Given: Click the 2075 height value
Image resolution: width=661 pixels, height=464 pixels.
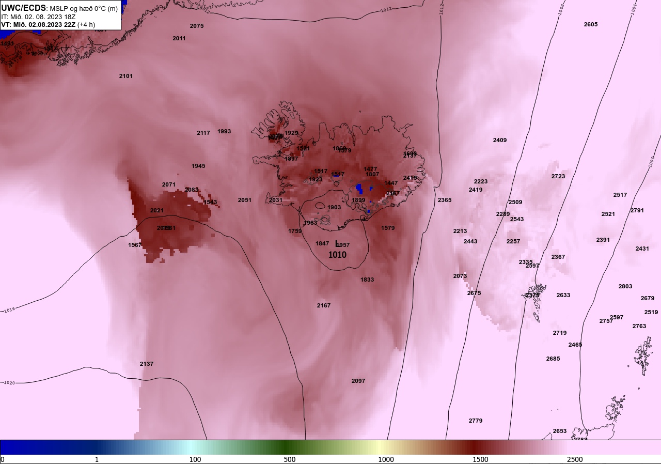Looking at the screenshot, I should point(197,26).
